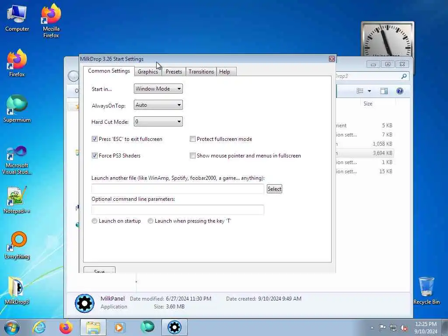Open the MilkDrop3 folder on desktop
This screenshot has height=336, width=448.
[x=17, y=290]
